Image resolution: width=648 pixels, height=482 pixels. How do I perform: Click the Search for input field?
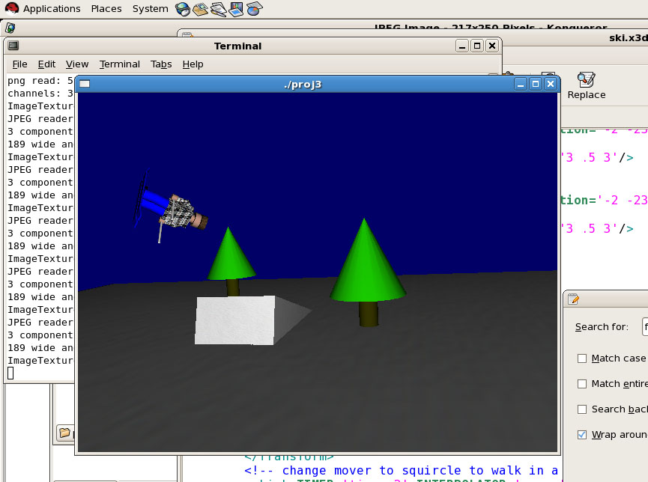pos(644,327)
